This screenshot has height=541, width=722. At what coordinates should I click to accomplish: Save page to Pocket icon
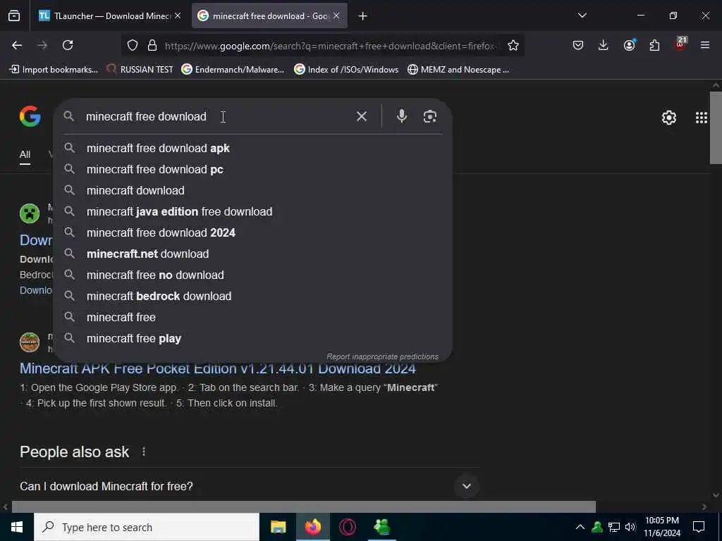point(578,45)
